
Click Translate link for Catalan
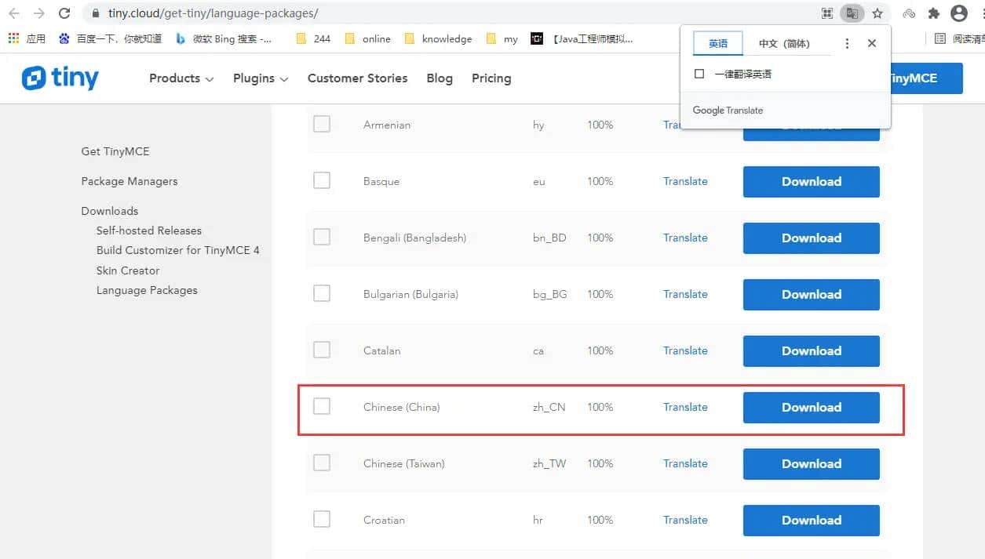[685, 350]
